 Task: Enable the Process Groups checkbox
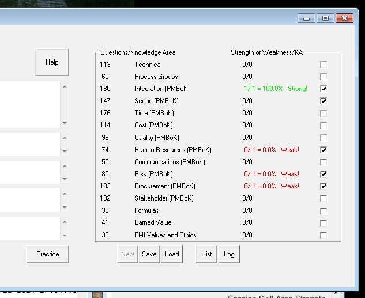click(x=323, y=77)
